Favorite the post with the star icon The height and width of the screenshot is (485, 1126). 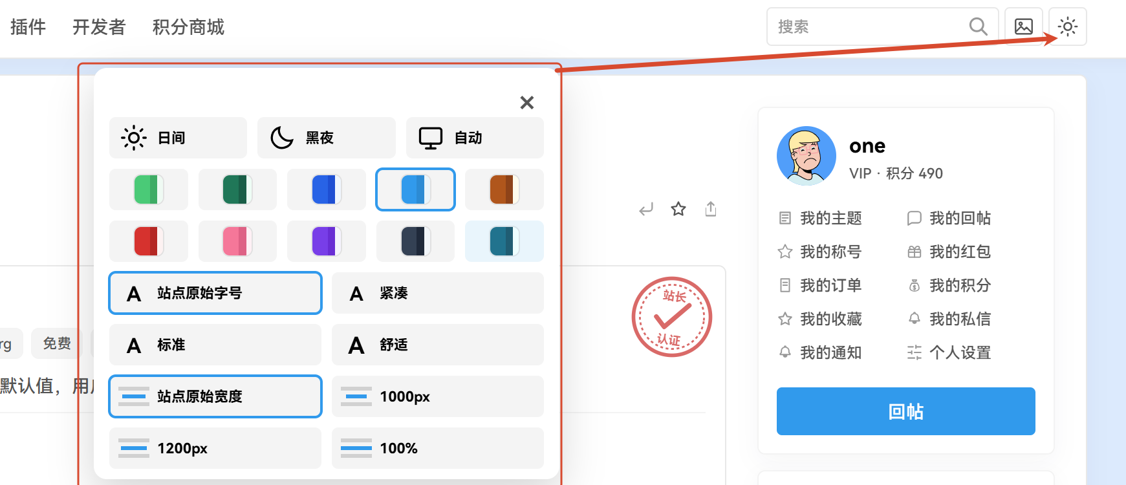[x=678, y=209]
